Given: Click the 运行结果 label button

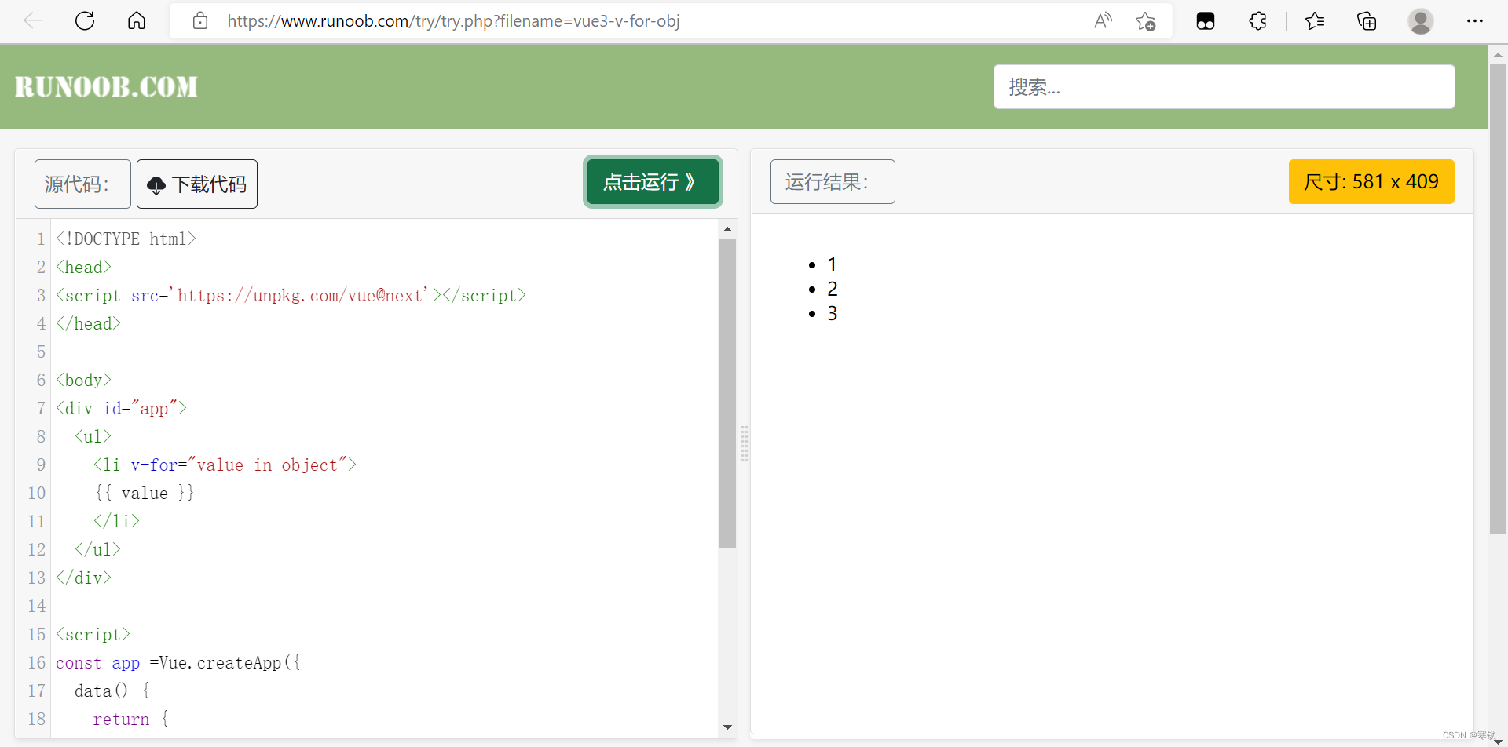Looking at the screenshot, I should 833,182.
